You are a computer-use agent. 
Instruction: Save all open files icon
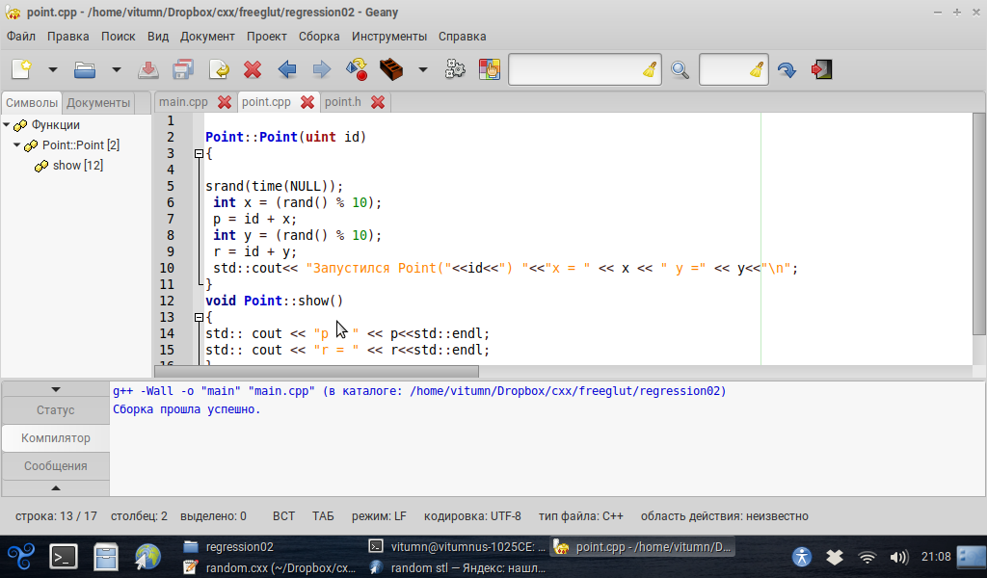click(x=183, y=69)
